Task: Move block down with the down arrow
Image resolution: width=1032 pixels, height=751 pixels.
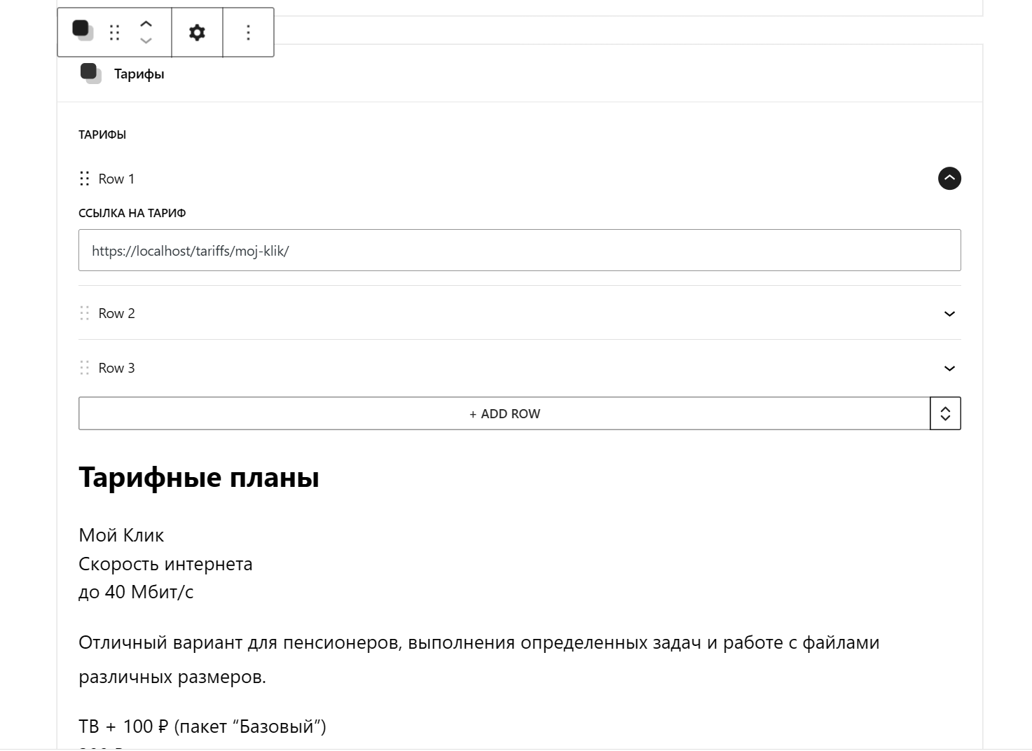Action: 146,41
